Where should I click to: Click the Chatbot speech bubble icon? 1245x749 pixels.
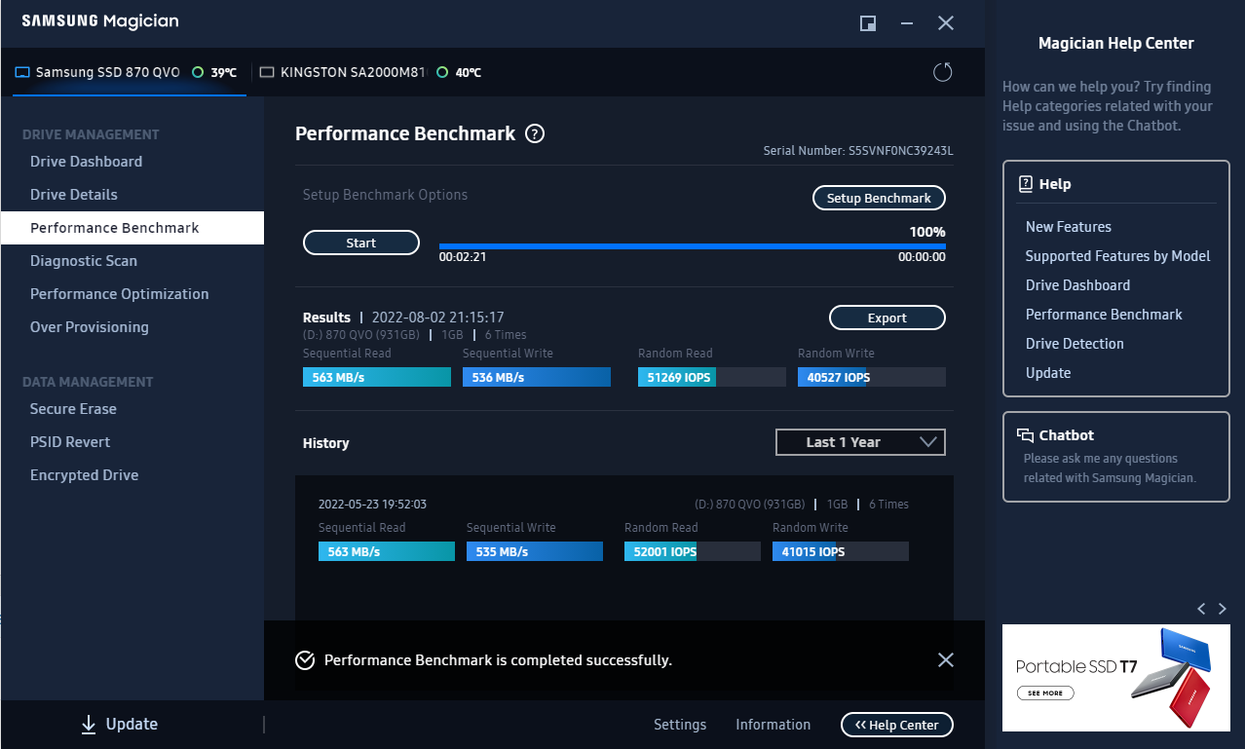[x=1025, y=435]
